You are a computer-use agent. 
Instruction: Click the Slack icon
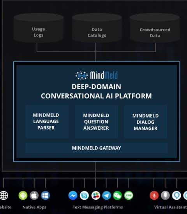[96, 195]
